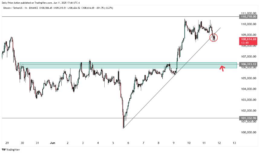Select the 110,718.00 price label
The width and height of the screenshot is (260, 153).
248,17
